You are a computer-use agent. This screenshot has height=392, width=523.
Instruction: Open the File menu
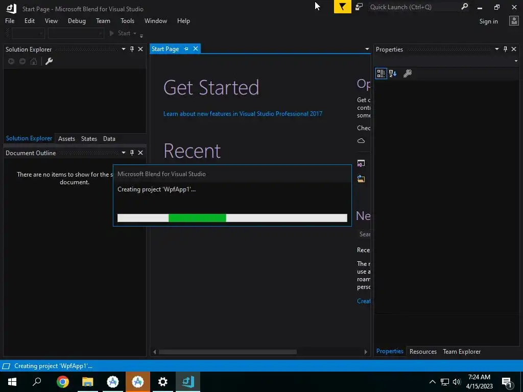10,21
